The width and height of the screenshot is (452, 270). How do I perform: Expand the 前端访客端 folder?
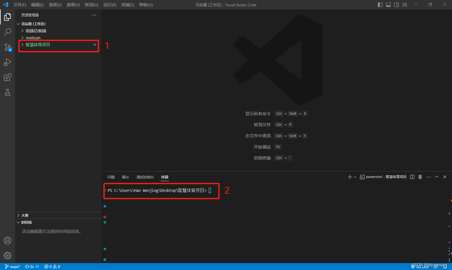[x=58, y=31]
